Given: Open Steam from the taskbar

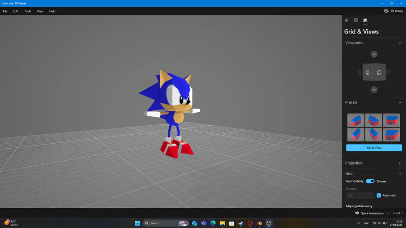Looking at the screenshot, I should [x=241, y=223].
